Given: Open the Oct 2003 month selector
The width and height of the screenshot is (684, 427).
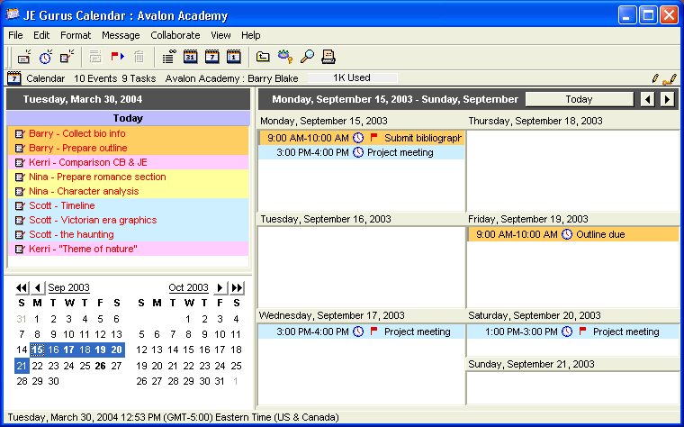Looking at the screenshot, I should point(188,287).
